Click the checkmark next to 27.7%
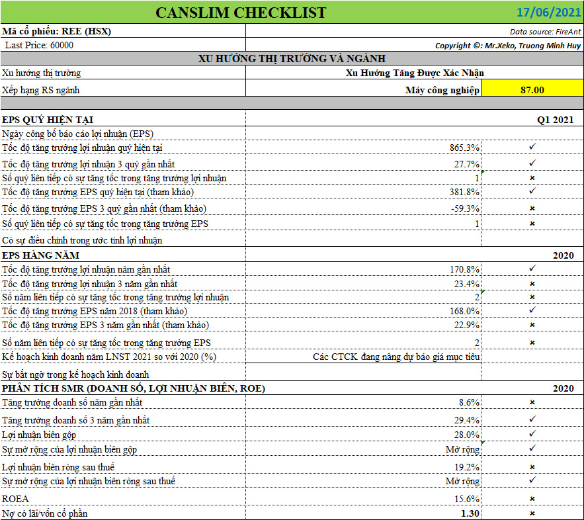Screen dimensions: 584x520 coord(532,163)
